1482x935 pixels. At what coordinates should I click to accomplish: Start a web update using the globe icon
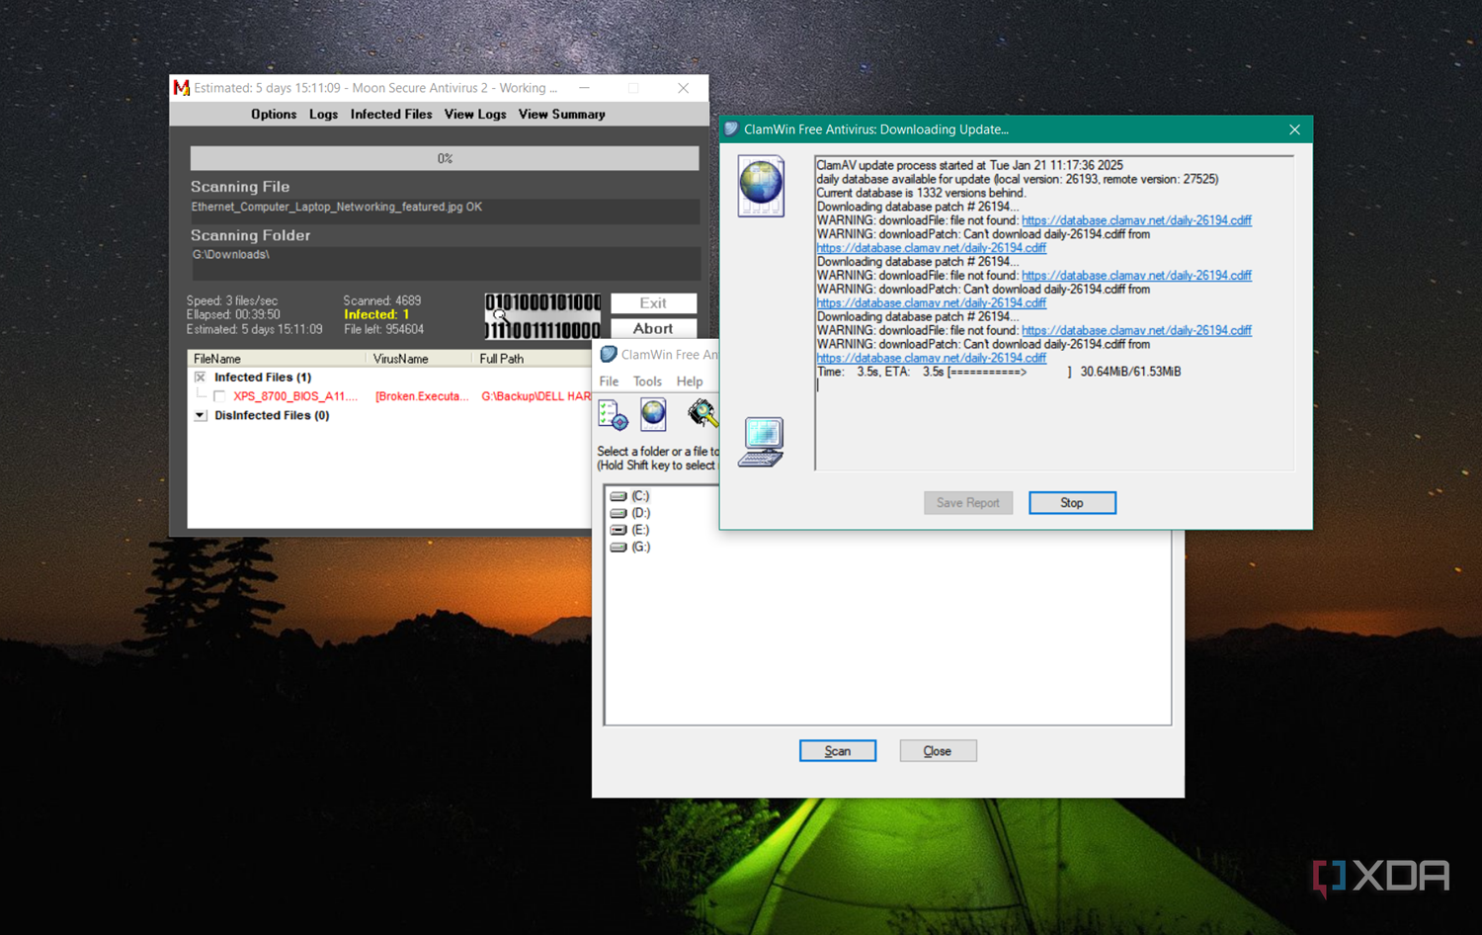[x=653, y=414]
